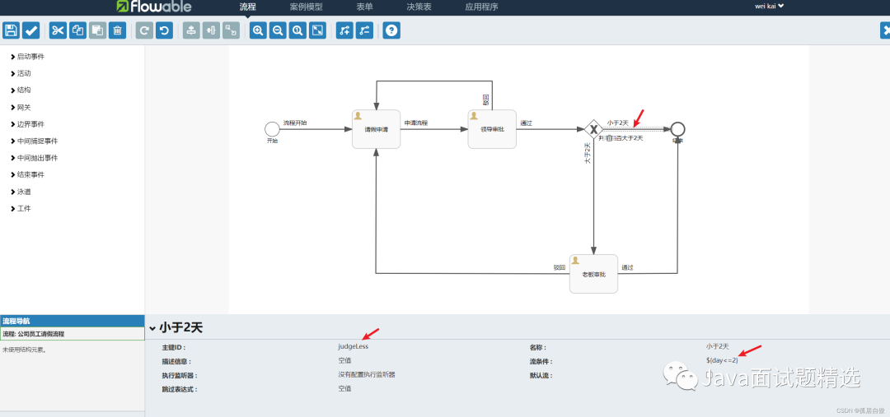Screen dimensions: 890x417
Task: Click the 大于2天 vertical flow label
Action: pyautogui.click(x=588, y=153)
